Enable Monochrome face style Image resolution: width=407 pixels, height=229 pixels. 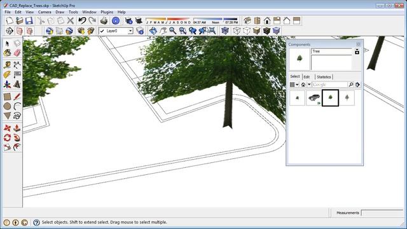coord(276,31)
